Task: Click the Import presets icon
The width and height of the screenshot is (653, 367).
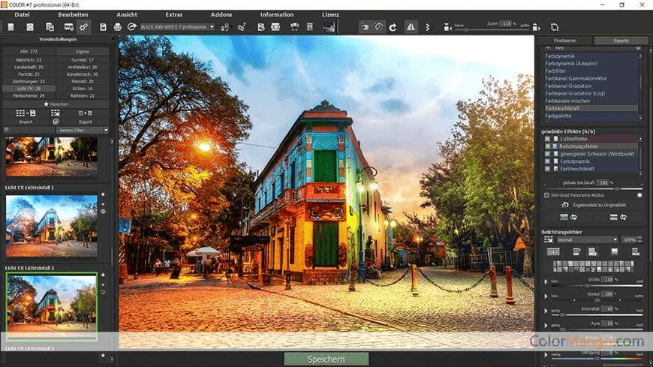Action: (x=26, y=113)
